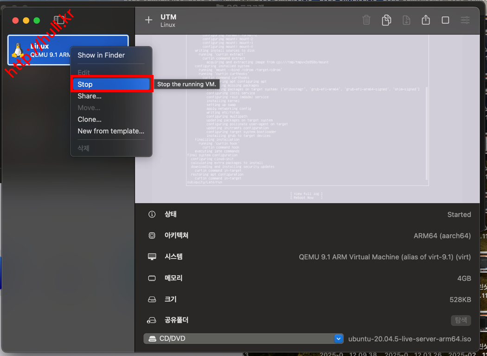Screen dimensions: 487x356
Task: Delete the VM with the trash icon
Action: 366,20
